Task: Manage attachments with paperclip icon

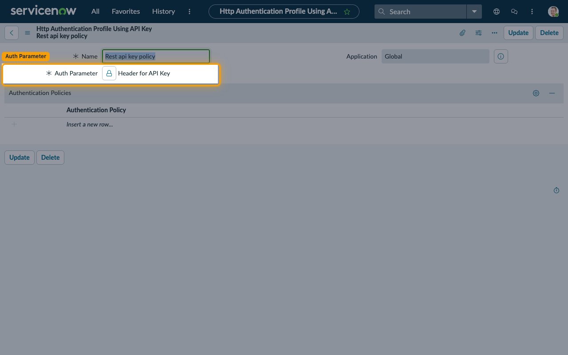Action: click(x=462, y=33)
